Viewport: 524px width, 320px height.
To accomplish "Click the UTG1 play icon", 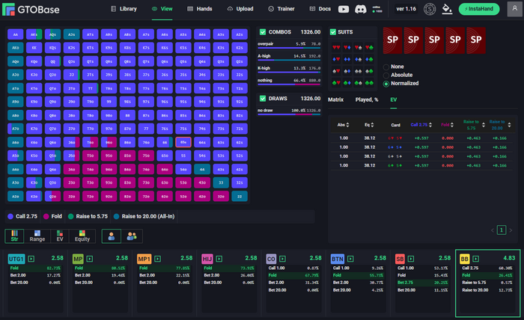I will [31, 259].
